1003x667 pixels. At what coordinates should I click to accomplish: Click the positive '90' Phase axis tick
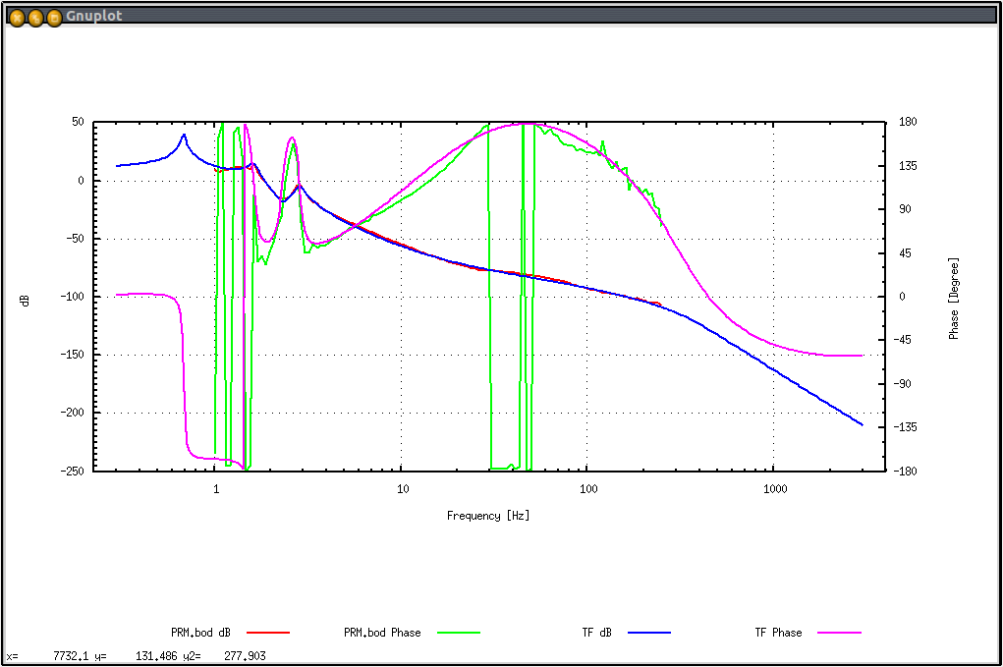pyautogui.click(x=905, y=209)
